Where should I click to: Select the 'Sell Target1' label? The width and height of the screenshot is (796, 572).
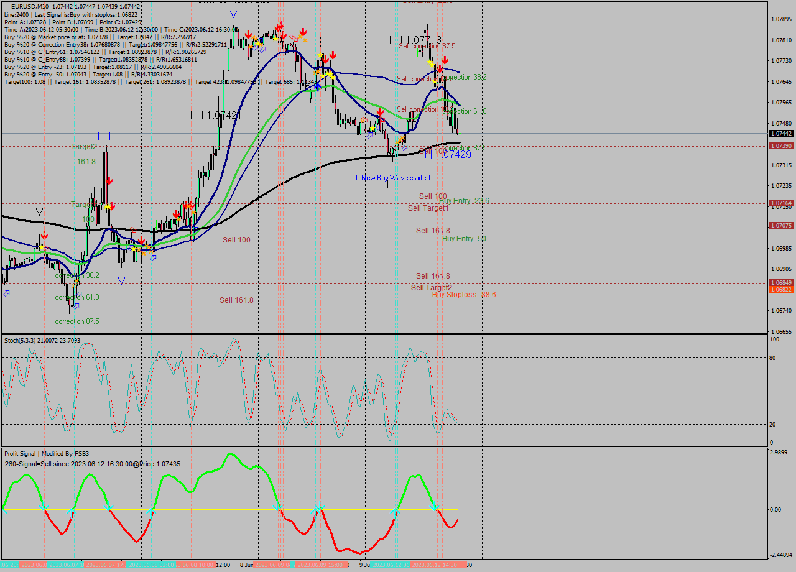click(428, 208)
